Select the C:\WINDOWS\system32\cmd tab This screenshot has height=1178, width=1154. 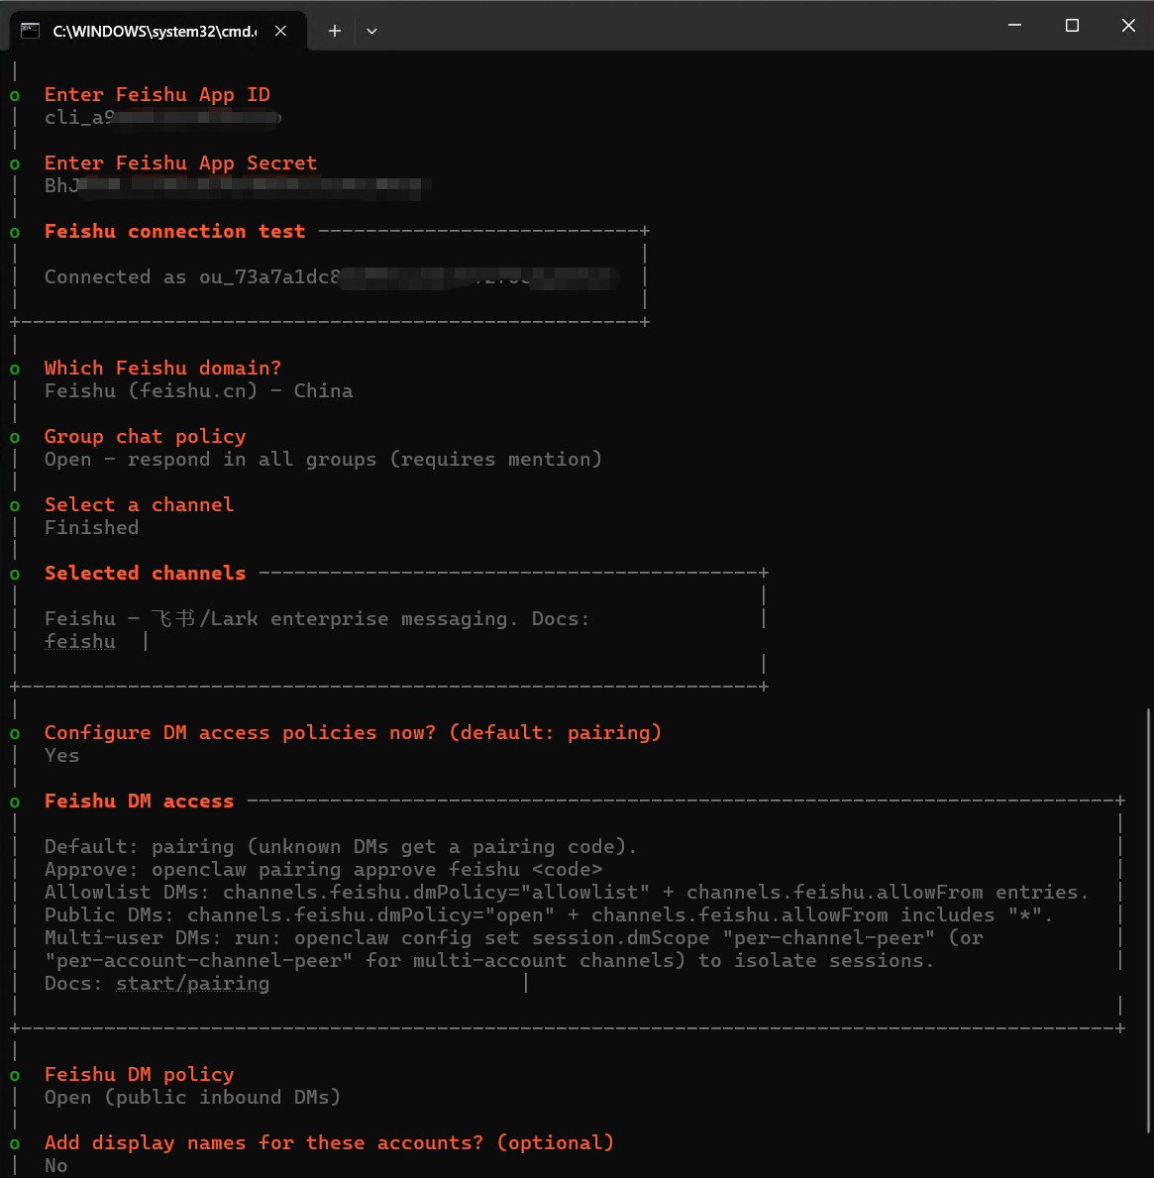pyautogui.click(x=158, y=31)
